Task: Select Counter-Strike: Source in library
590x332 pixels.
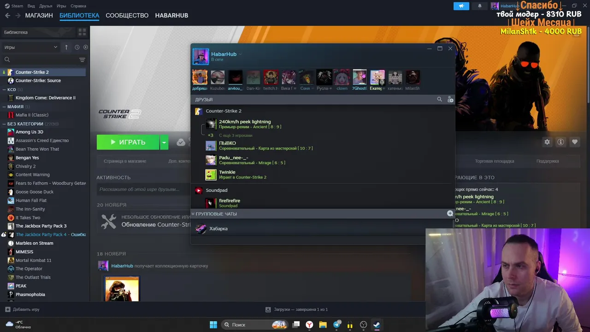Action: point(38,80)
